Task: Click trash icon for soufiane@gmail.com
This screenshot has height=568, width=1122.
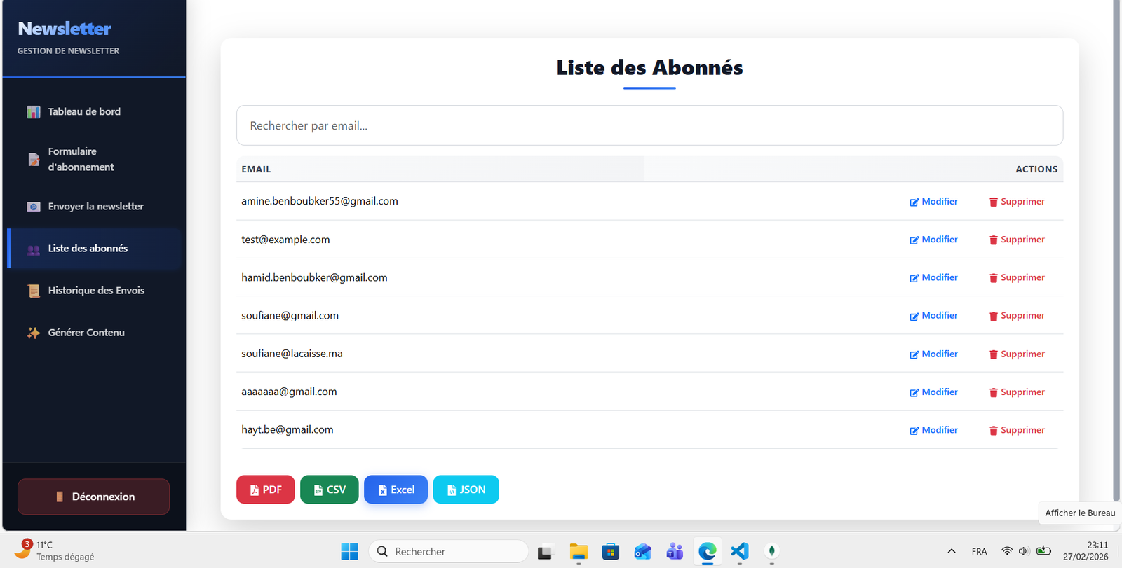Action: pyautogui.click(x=993, y=317)
